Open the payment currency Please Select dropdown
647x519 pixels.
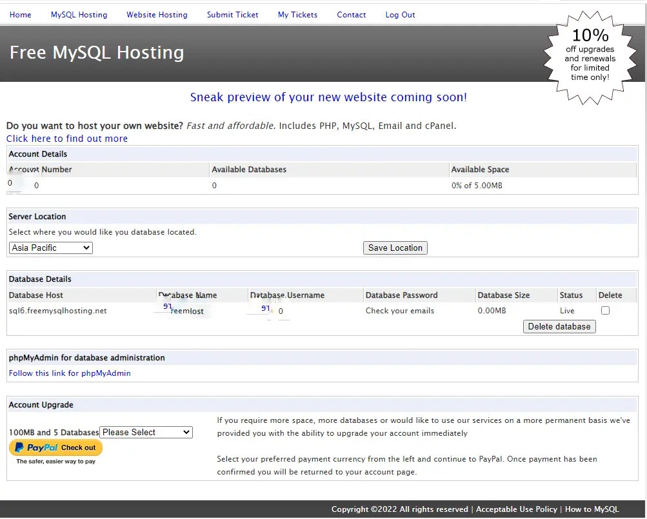[x=146, y=432]
